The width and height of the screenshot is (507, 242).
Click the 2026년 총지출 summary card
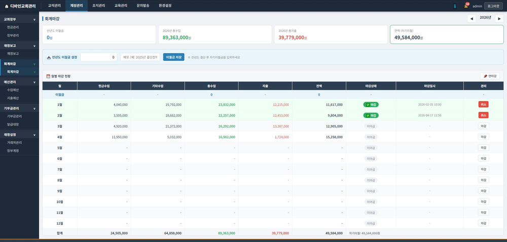point(331,34)
